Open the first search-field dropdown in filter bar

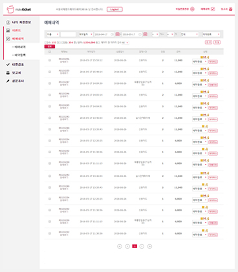(53, 34)
